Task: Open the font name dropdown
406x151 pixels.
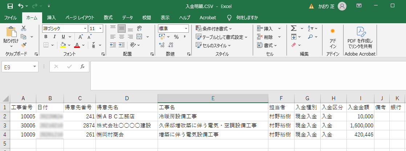Action: click(x=85, y=28)
